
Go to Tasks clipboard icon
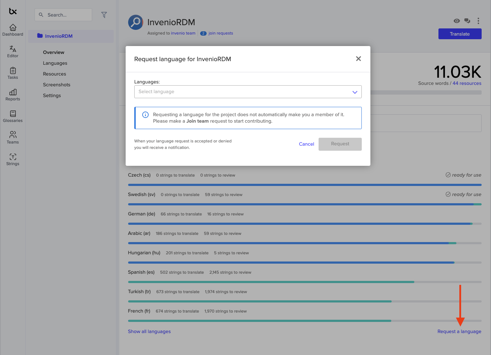pos(13,70)
